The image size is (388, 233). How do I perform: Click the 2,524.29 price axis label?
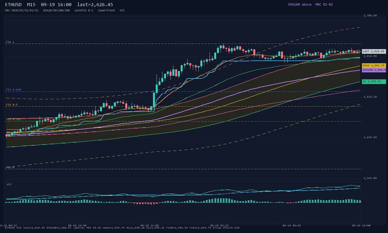(370, 97)
